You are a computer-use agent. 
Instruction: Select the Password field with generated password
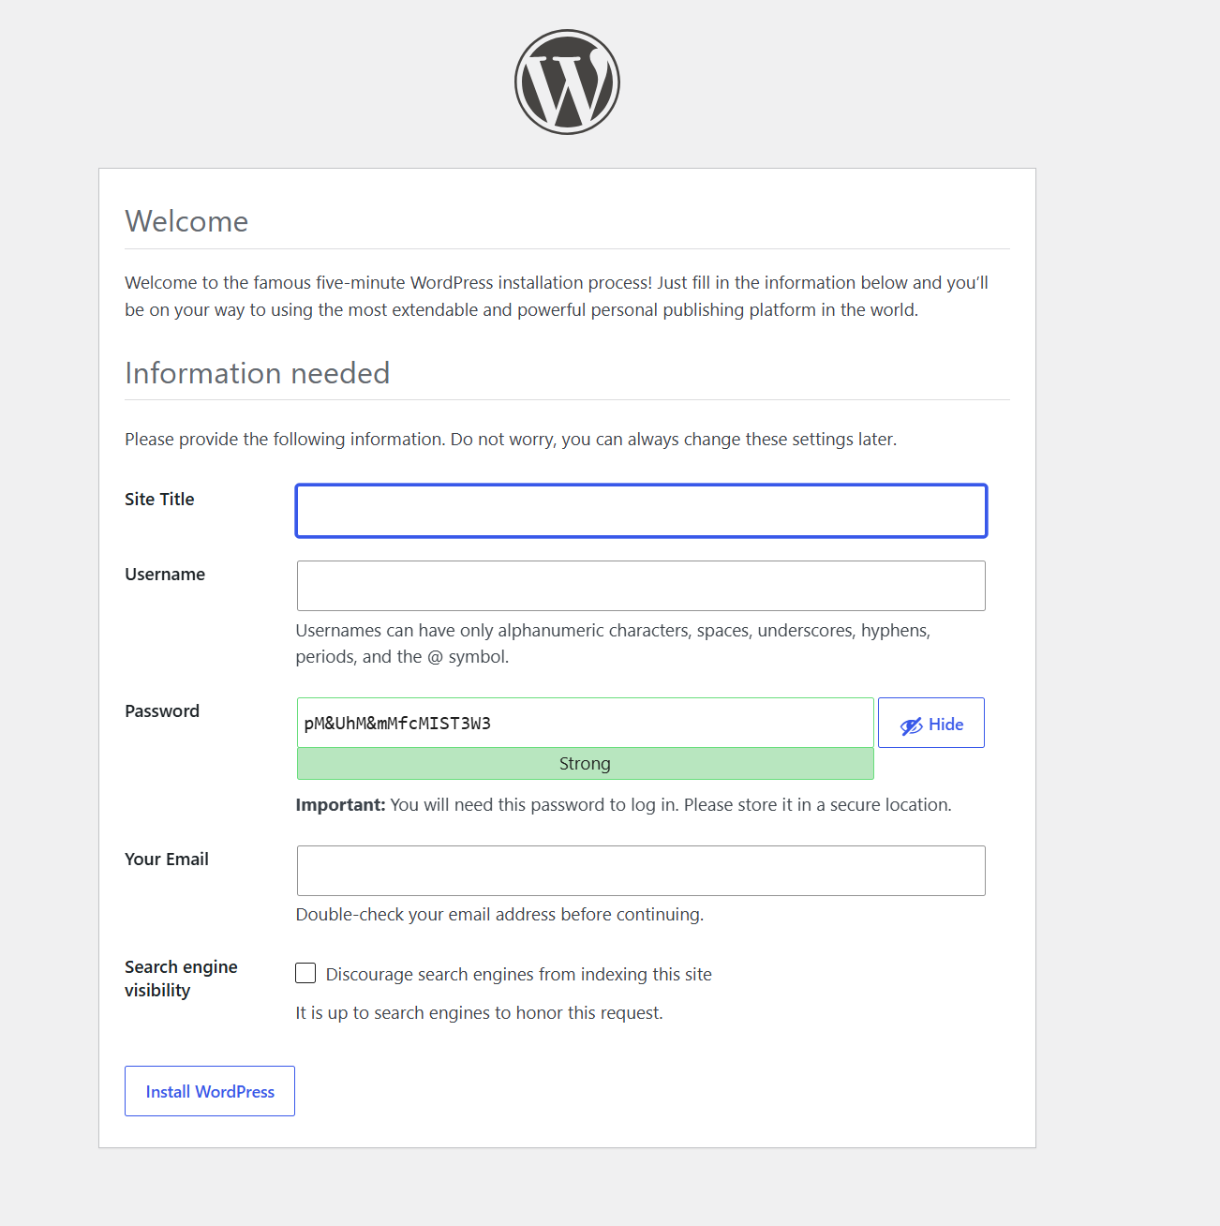(x=585, y=723)
